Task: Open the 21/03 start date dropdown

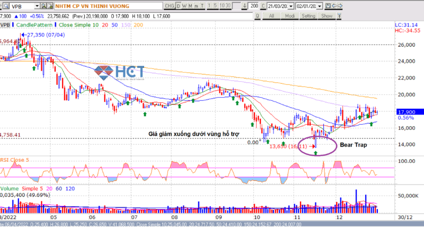Action: pyautogui.click(x=291, y=6)
